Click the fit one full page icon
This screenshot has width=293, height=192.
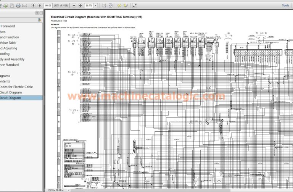[110, 6]
